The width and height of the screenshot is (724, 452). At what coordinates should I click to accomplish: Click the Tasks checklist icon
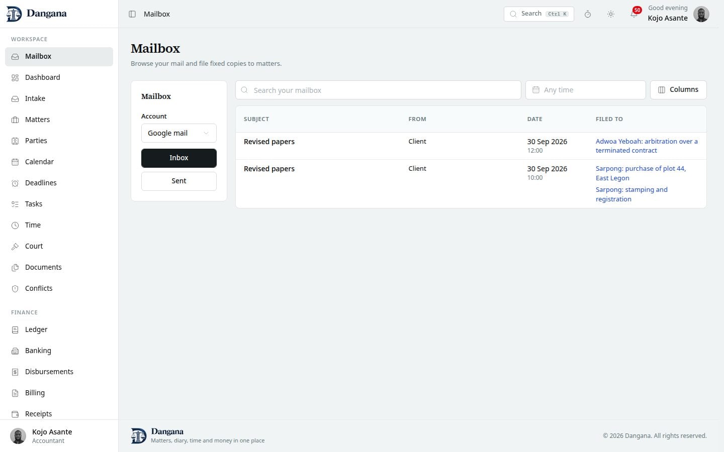tap(15, 204)
